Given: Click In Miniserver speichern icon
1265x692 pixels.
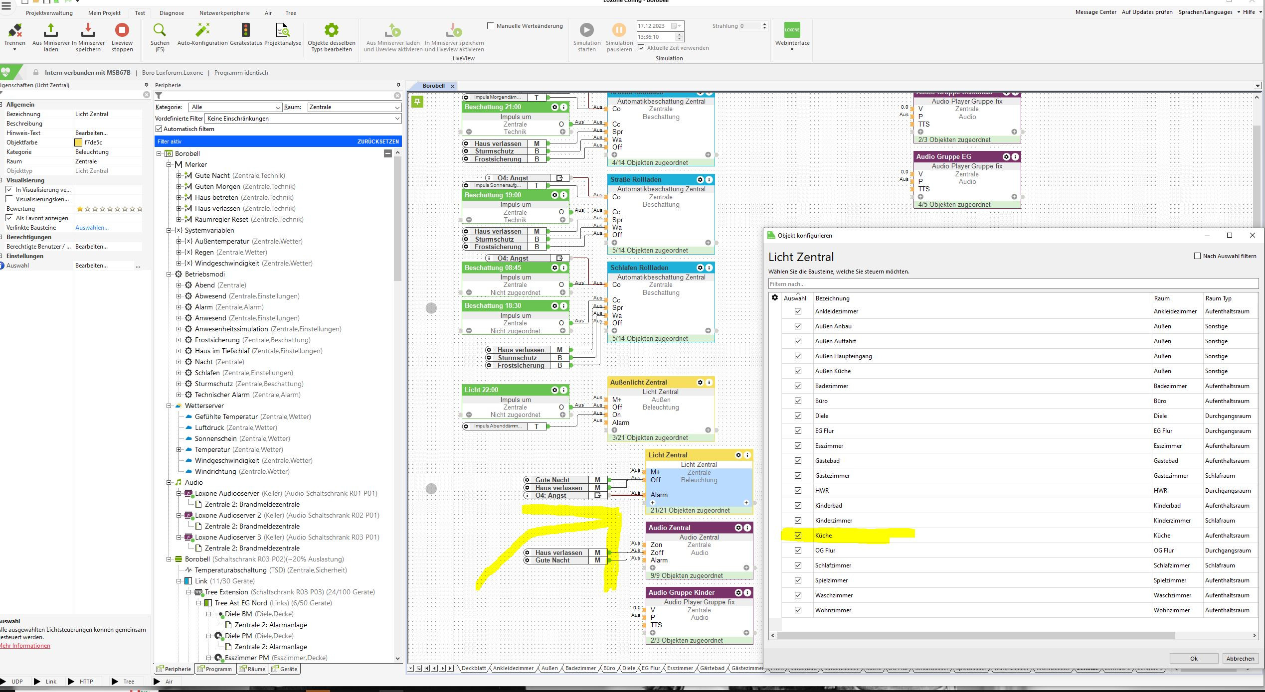Looking at the screenshot, I should point(88,31).
